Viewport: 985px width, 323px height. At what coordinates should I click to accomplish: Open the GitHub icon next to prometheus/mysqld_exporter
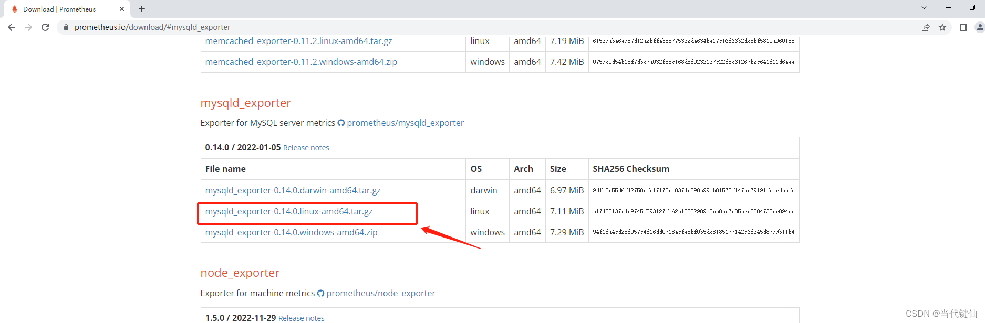341,123
